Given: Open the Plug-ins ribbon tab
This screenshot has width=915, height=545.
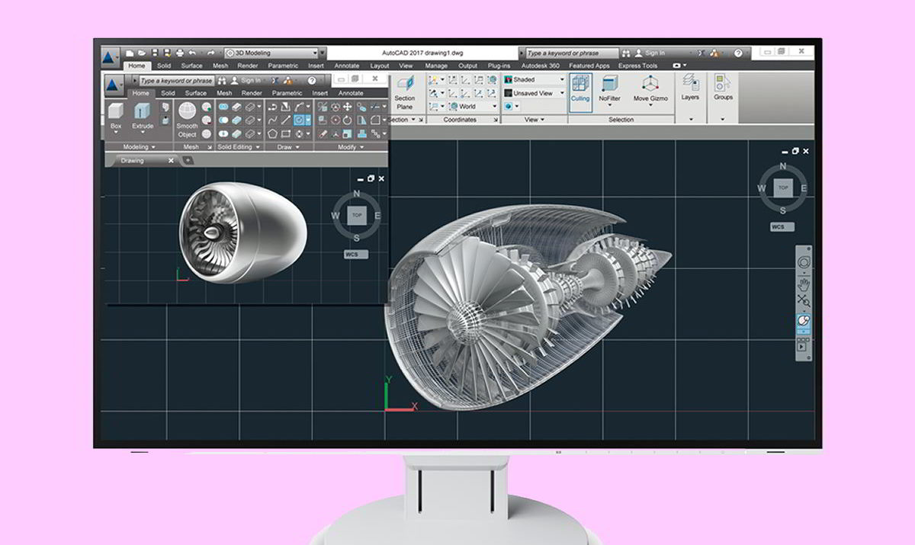Looking at the screenshot, I should point(499,66).
